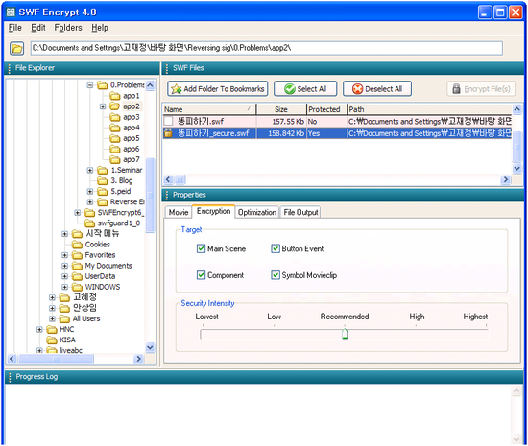
Task: Click the Security Intensity slider handle
Action: click(345, 334)
